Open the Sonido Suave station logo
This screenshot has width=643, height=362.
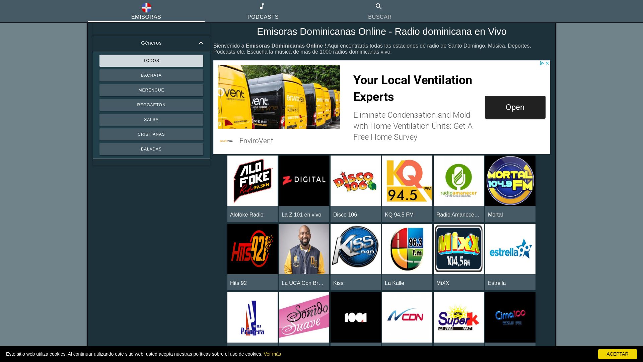click(304, 317)
